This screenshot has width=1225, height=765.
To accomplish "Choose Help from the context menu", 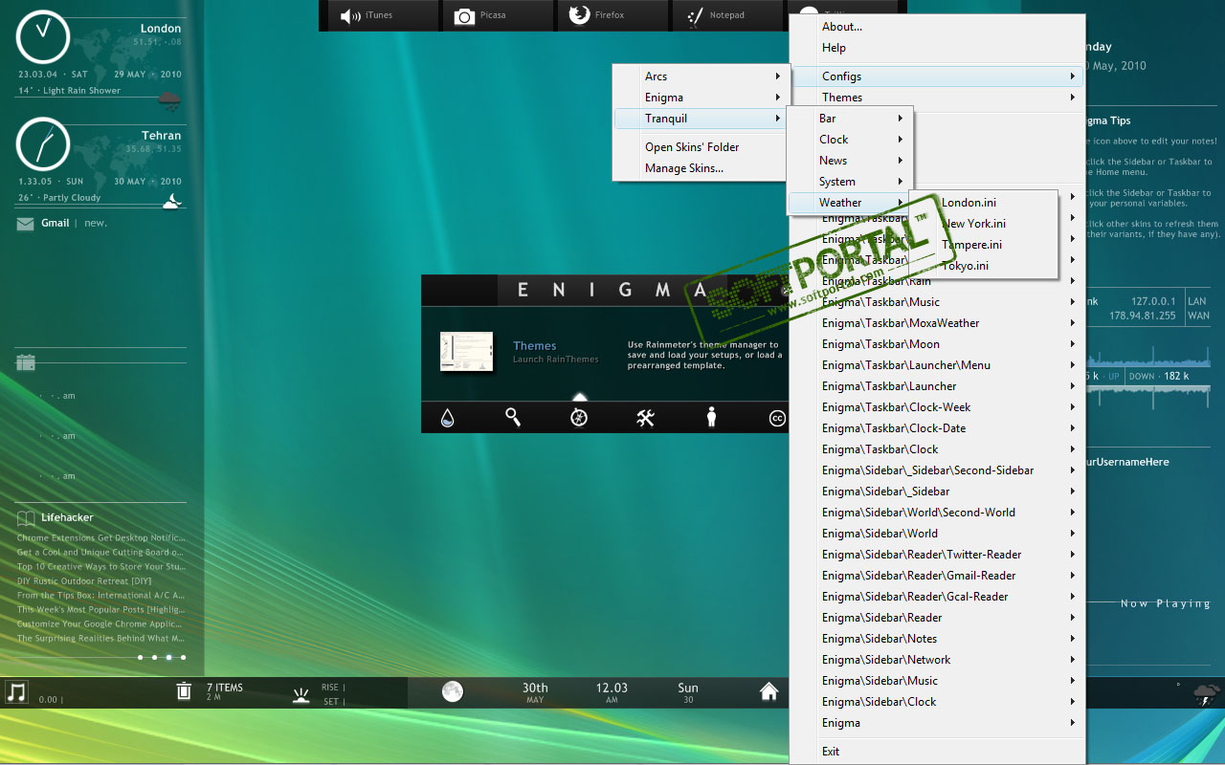I will coord(834,48).
